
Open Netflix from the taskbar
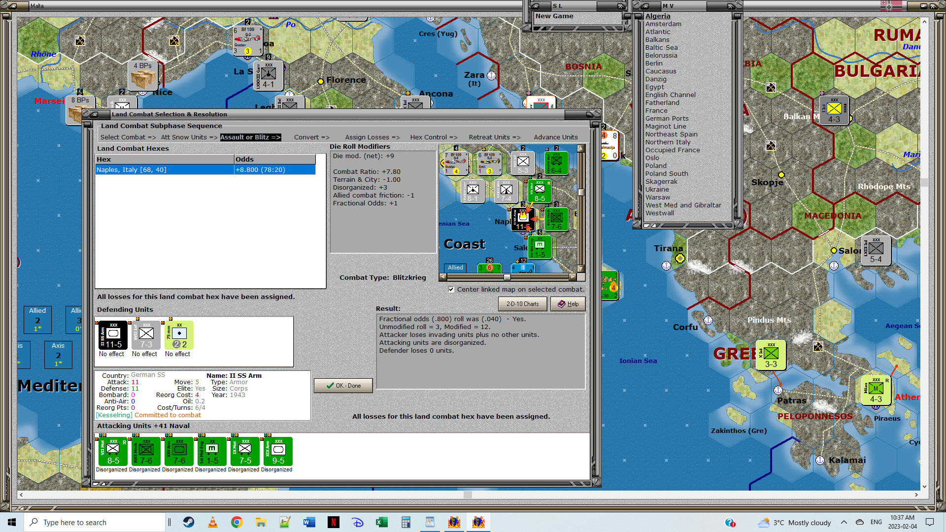pos(334,522)
